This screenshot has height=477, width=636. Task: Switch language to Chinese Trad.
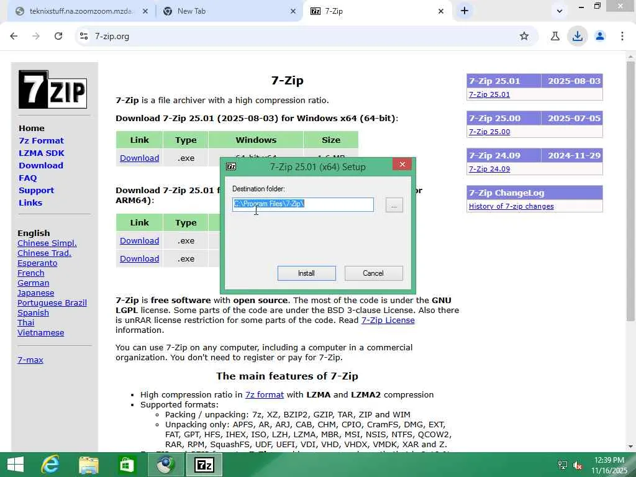[44, 253]
